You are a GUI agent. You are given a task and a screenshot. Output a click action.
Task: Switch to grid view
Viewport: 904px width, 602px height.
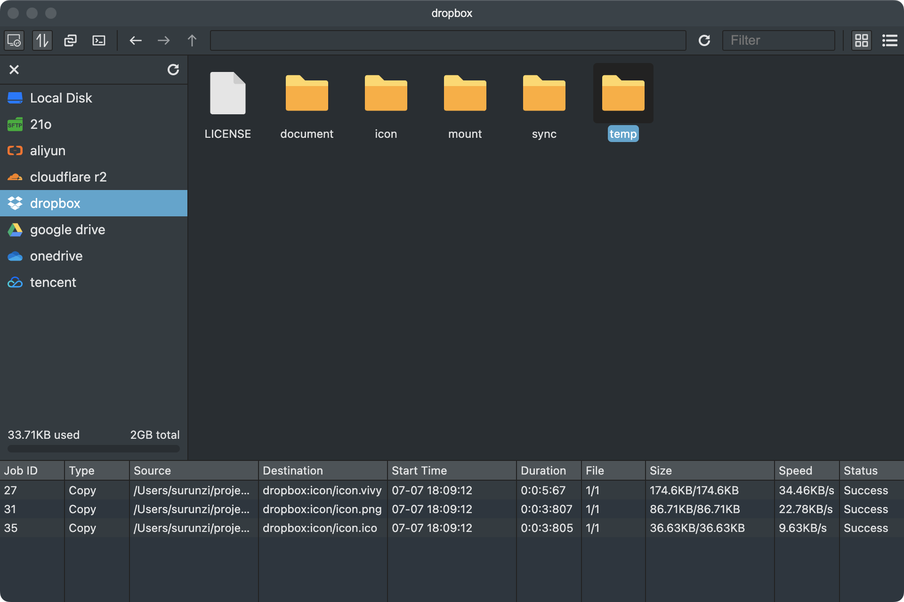pyautogui.click(x=862, y=40)
